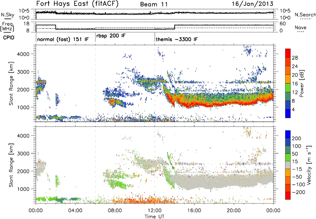This screenshot has height=219, width=316.
Task: Click the 'CPID' row label
Action: [9, 38]
